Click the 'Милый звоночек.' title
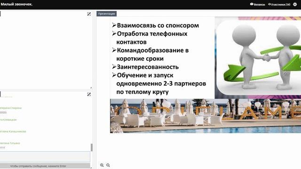 (x=16, y=4)
